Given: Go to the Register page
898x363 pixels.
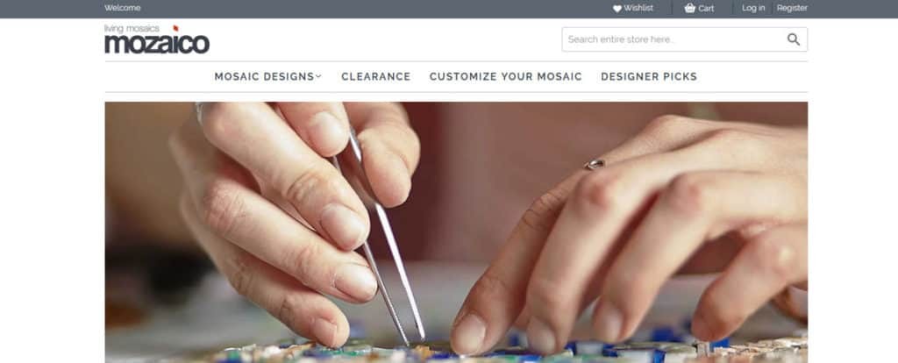Looking at the screenshot, I should click(792, 8).
